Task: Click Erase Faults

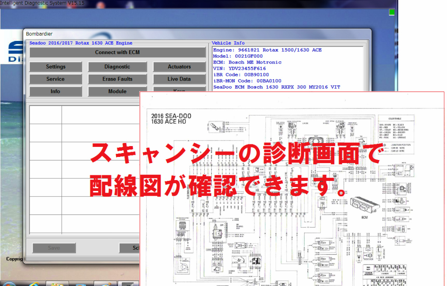Action: tap(117, 79)
